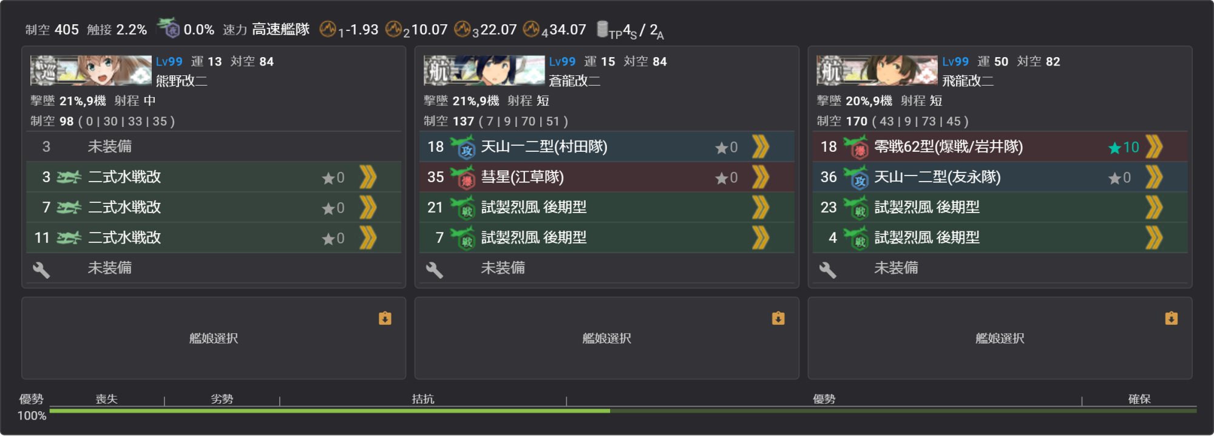Screen dimensions: 1214x436
Task: Click the star improvement level of 天山一二型(友永隊)
Action: click(x=1119, y=178)
